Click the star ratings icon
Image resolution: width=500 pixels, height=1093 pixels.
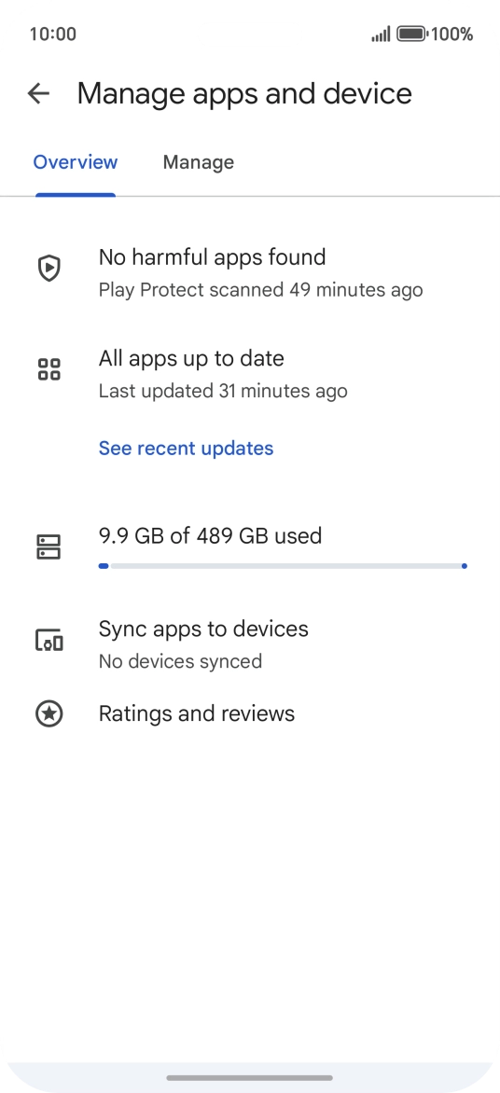click(x=49, y=713)
